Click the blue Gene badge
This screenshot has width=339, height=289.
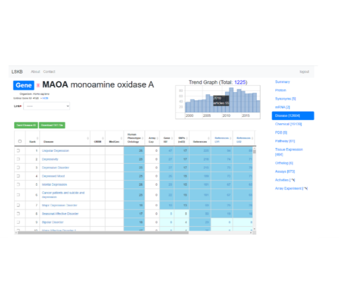click(24, 85)
